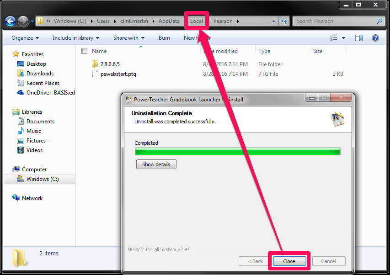Sort by the Type column header
The image size is (390, 275).
[264, 51]
